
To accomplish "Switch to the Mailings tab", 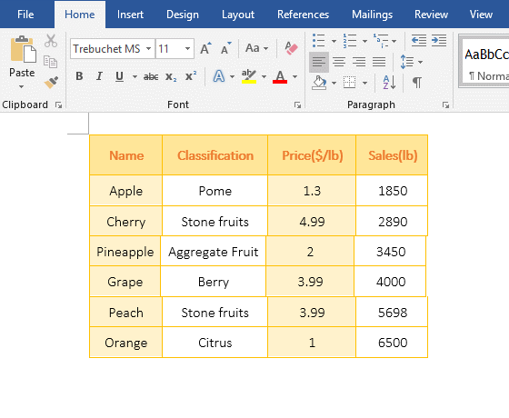I will tap(372, 15).
